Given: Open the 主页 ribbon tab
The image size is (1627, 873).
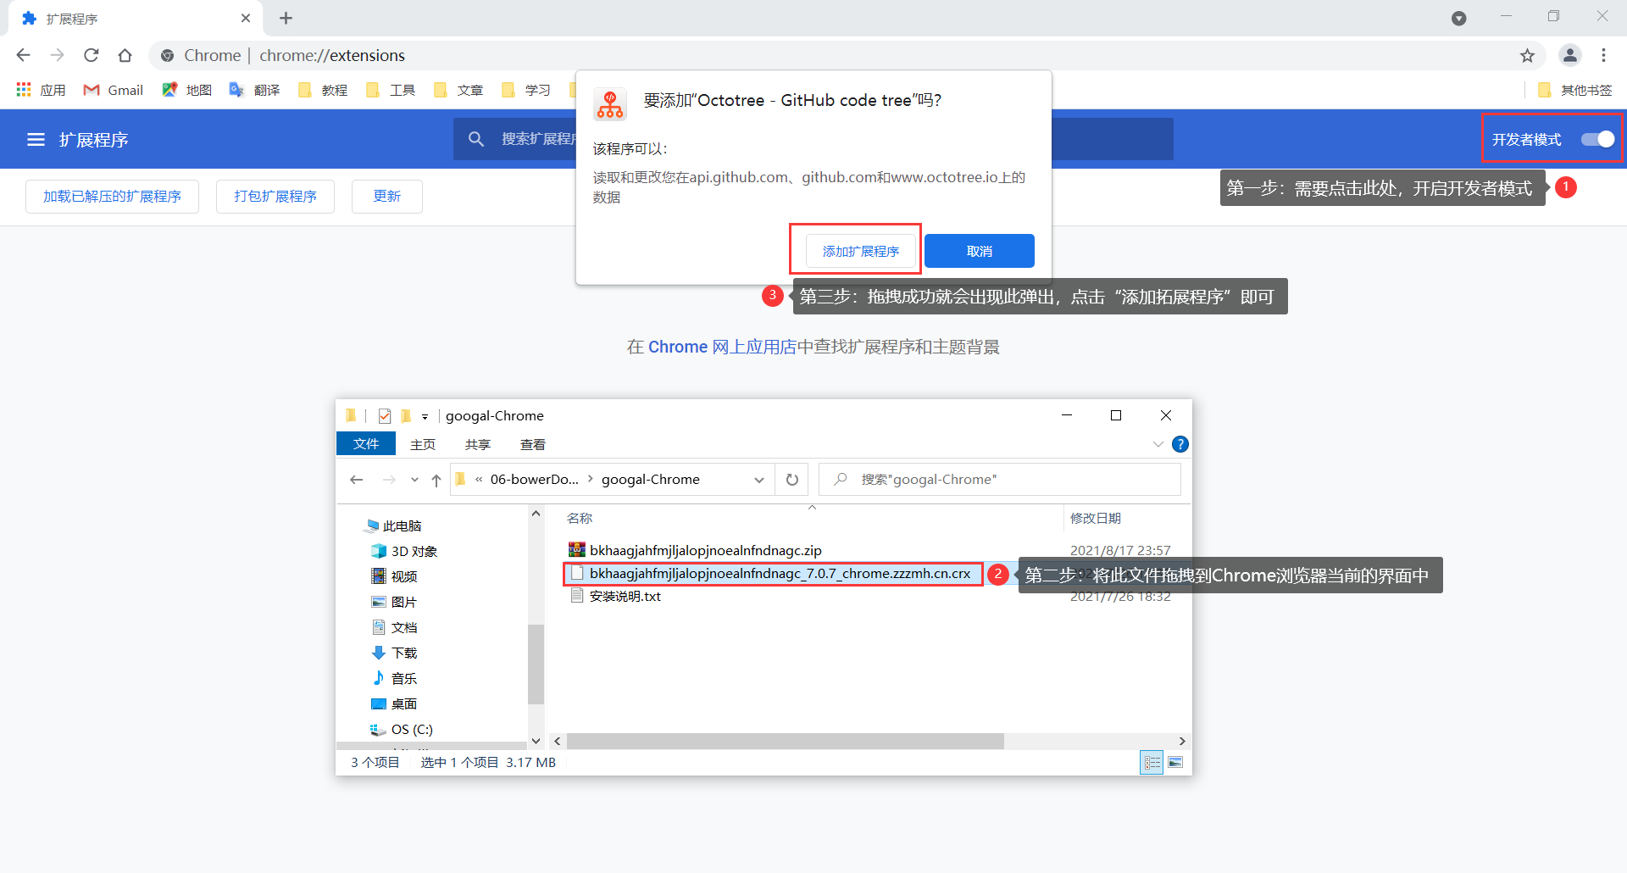Looking at the screenshot, I should pyautogui.click(x=423, y=444).
